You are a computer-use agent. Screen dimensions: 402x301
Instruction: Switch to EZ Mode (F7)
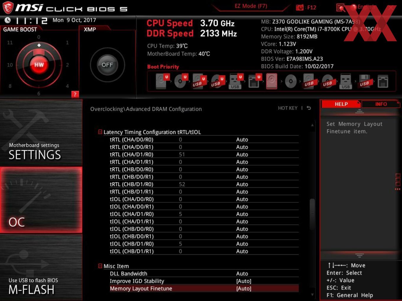(251, 6)
